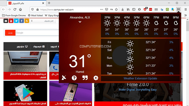This screenshot has height=106, width=189.
Task: Bookmark this page with the star
Action: [x=116, y=9]
